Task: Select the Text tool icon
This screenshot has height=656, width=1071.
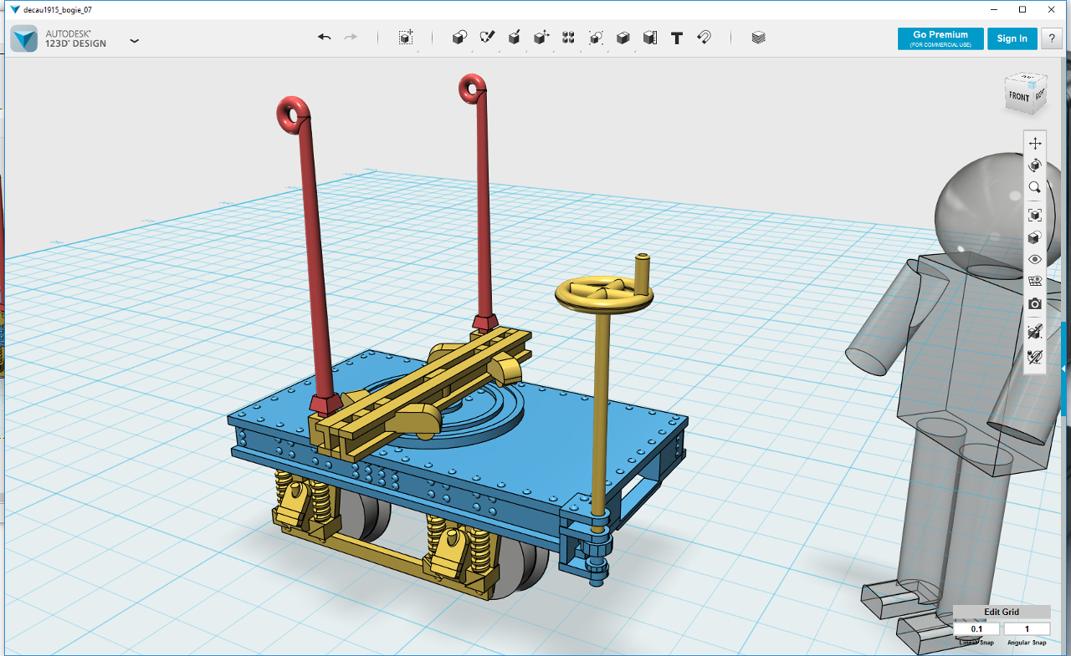Action: 677,38
